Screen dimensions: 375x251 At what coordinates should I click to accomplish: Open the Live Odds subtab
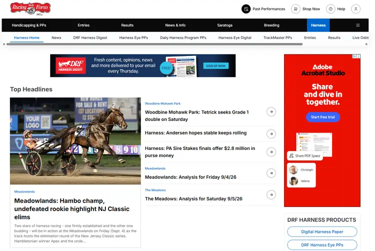pos(360,38)
